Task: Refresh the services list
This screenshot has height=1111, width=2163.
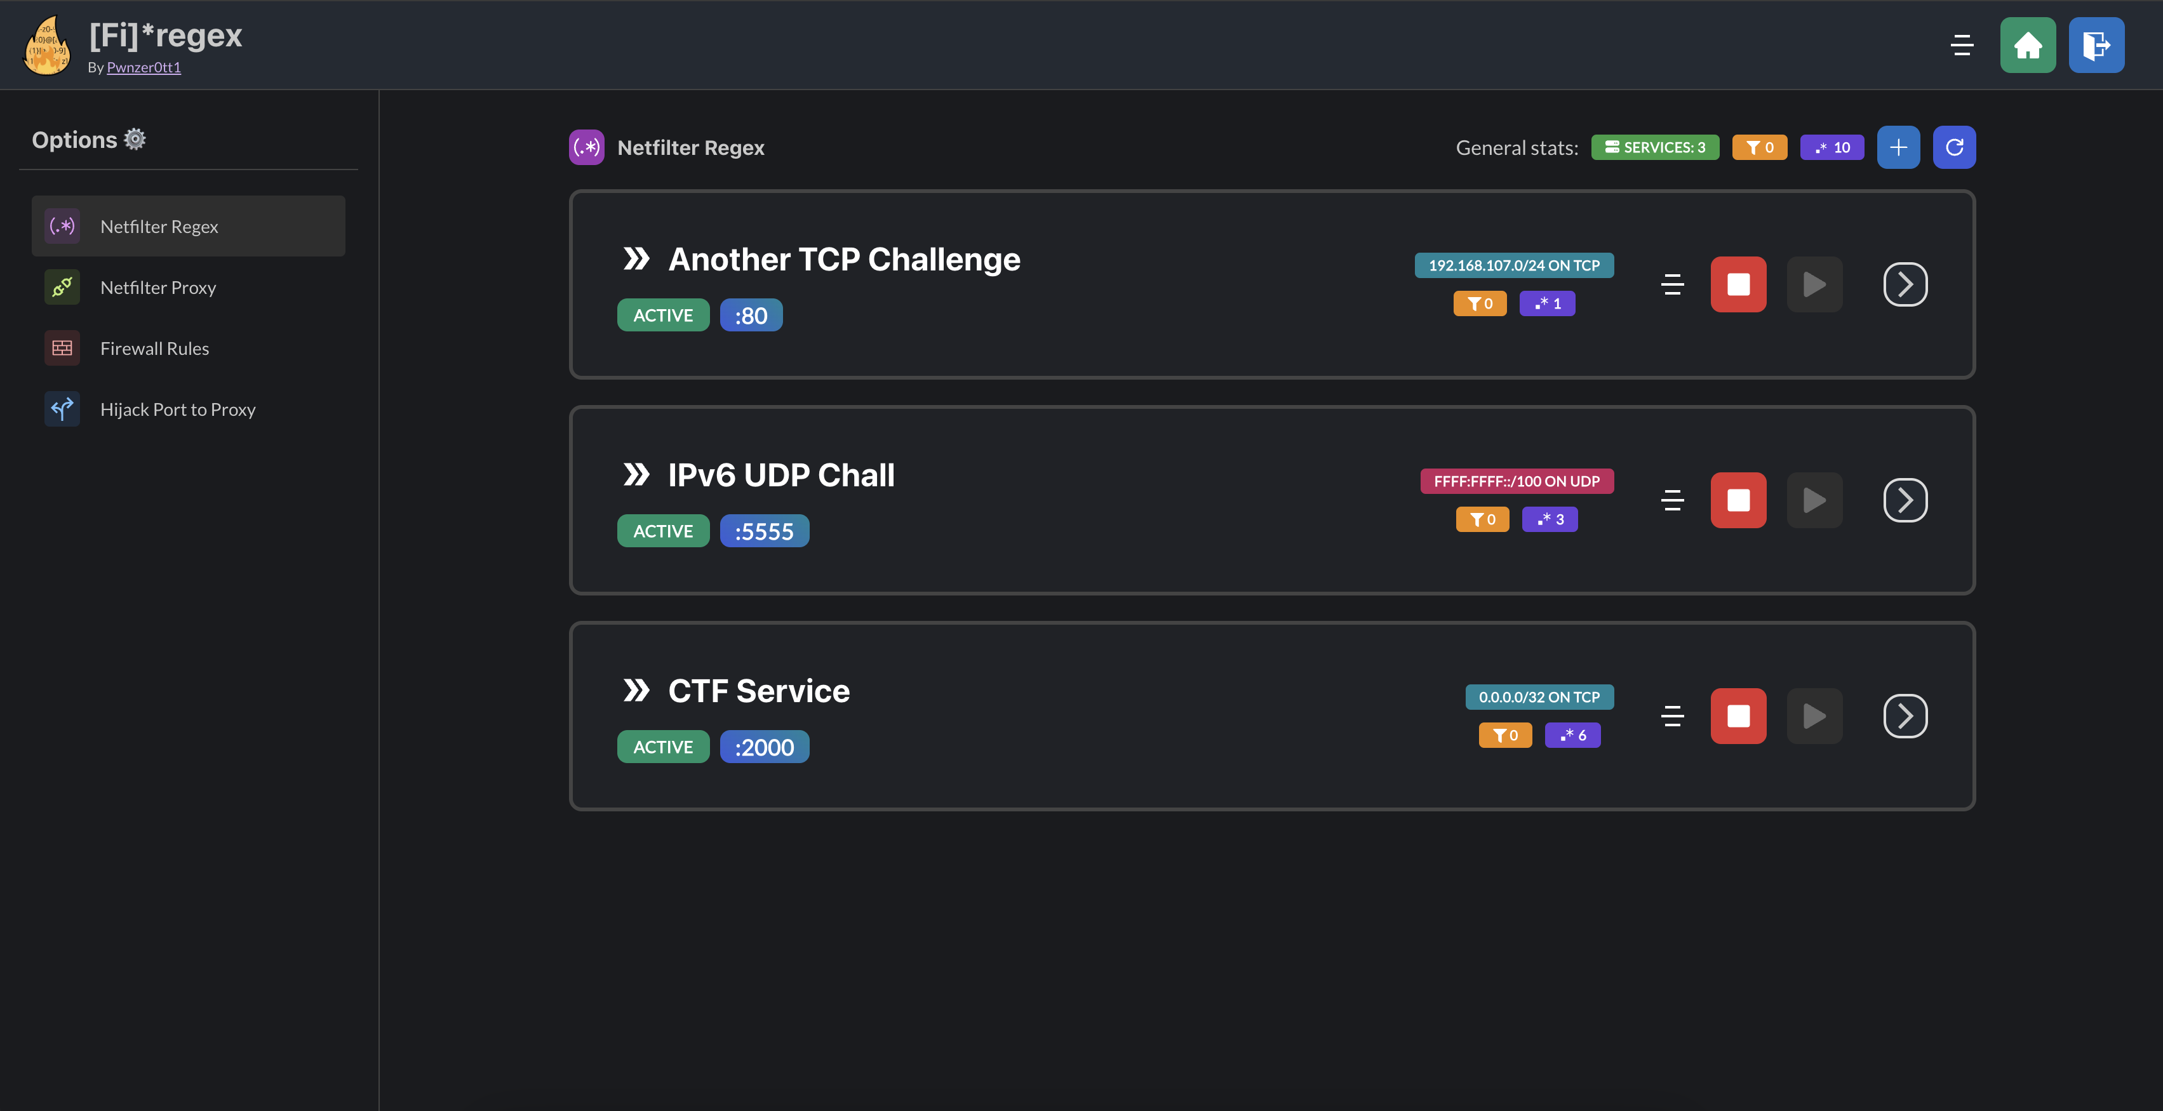Action: [1955, 147]
